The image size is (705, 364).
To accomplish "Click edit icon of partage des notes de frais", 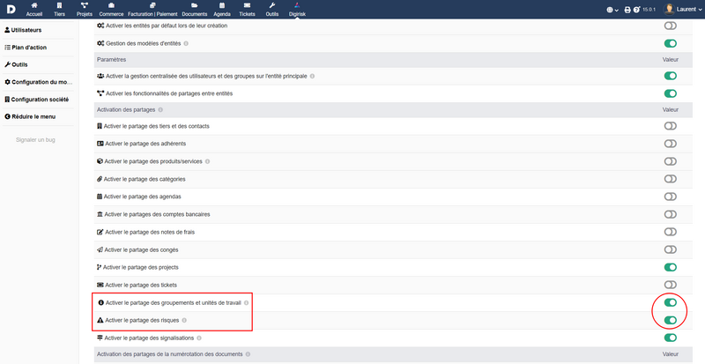I will pos(100,232).
